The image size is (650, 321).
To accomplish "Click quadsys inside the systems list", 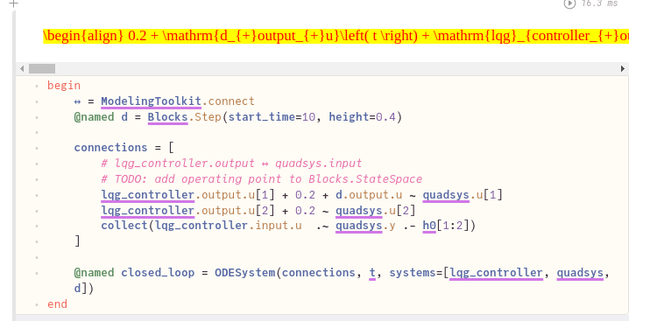I will (x=580, y=273).
